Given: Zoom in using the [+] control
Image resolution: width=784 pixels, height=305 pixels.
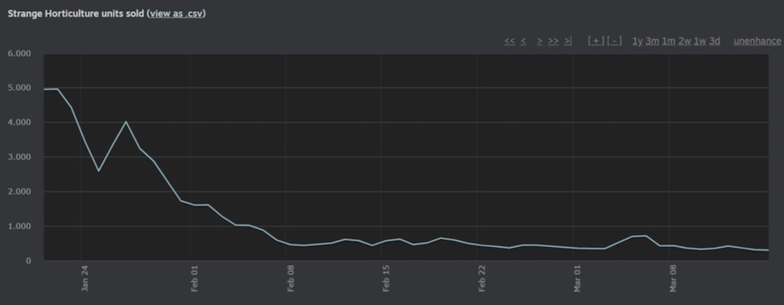Looking at the screenshot, I should click(596, 41).
